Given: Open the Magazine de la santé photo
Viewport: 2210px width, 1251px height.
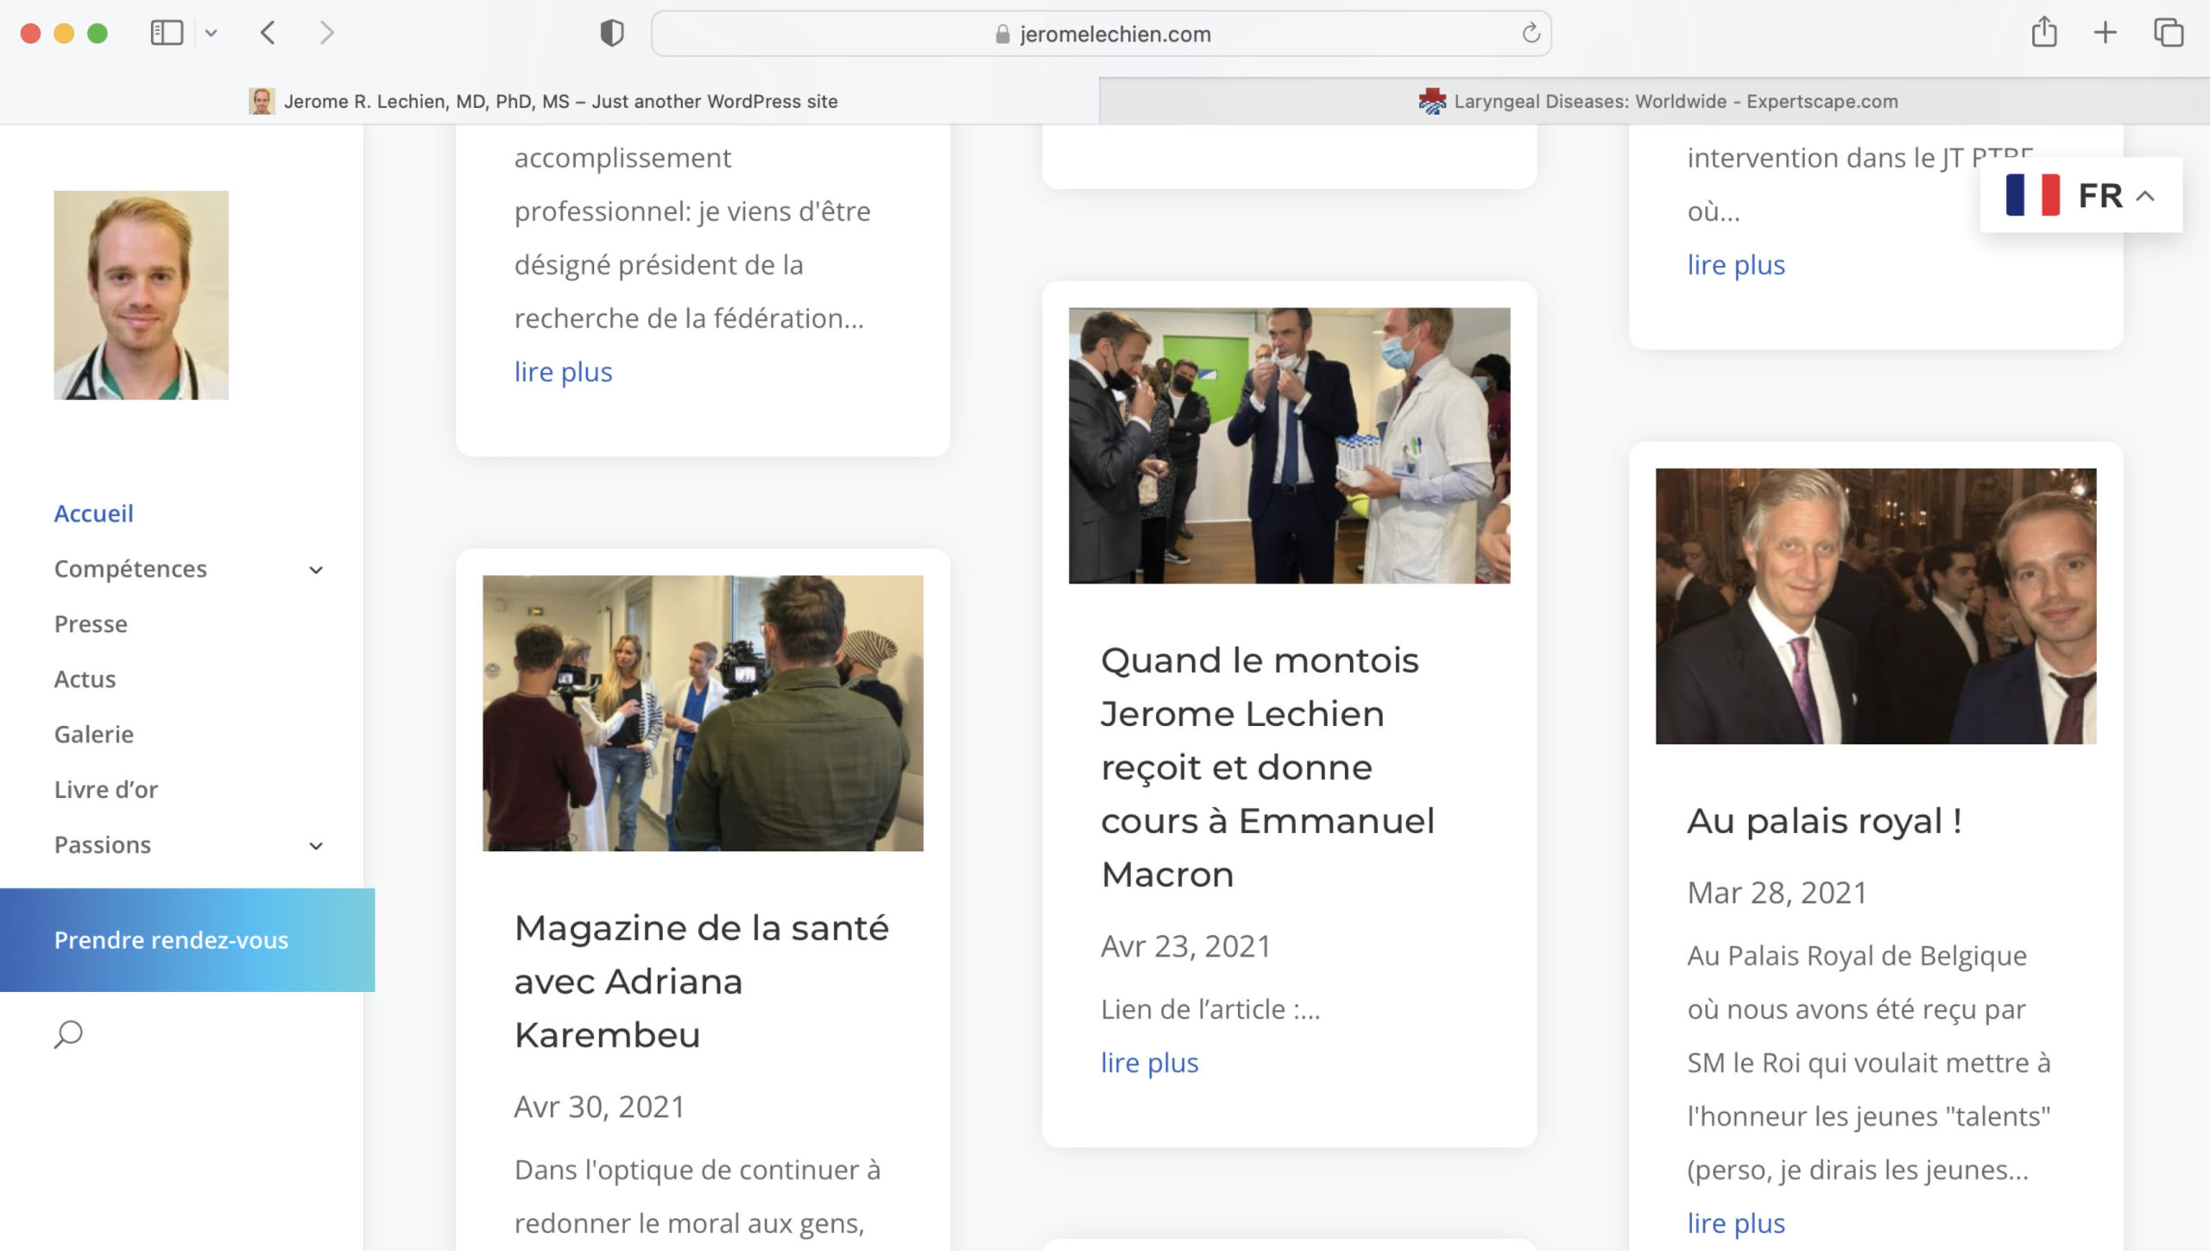Looking at the screenshot, I should pos(703,713).
